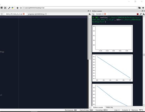Click console vertical scrollbar thumb
Viewport: 145px width, 112px height.
pos(144,55)
